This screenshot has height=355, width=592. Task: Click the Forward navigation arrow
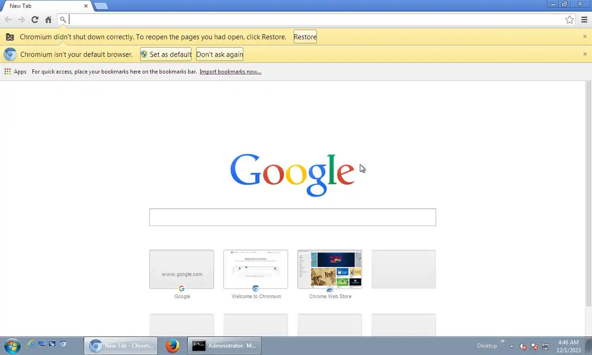pyautogui.click(x=21, y=19)
